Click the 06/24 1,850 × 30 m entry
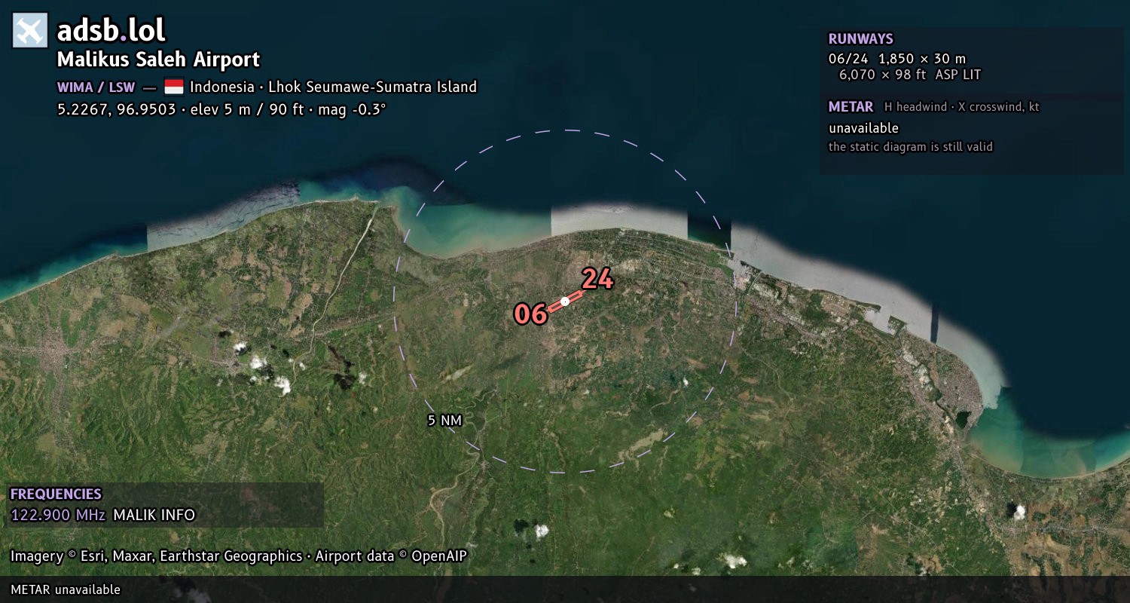 pos(897,59)
